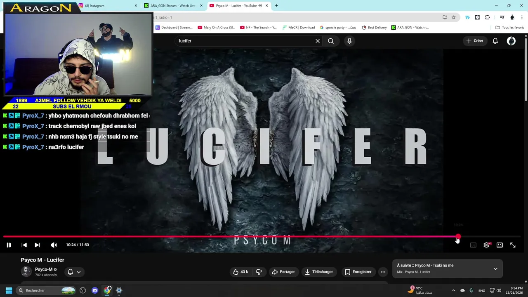This screenshot has height=297, width=528.
Task: Open NF - The Search bookmark
Action: (x=259, y=28)
